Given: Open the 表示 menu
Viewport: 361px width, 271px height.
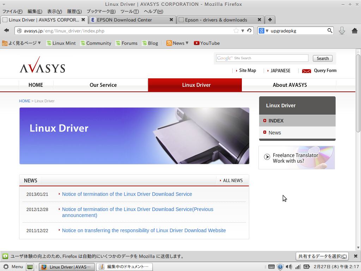Looking at the screenshot, I should coord(55,12).
